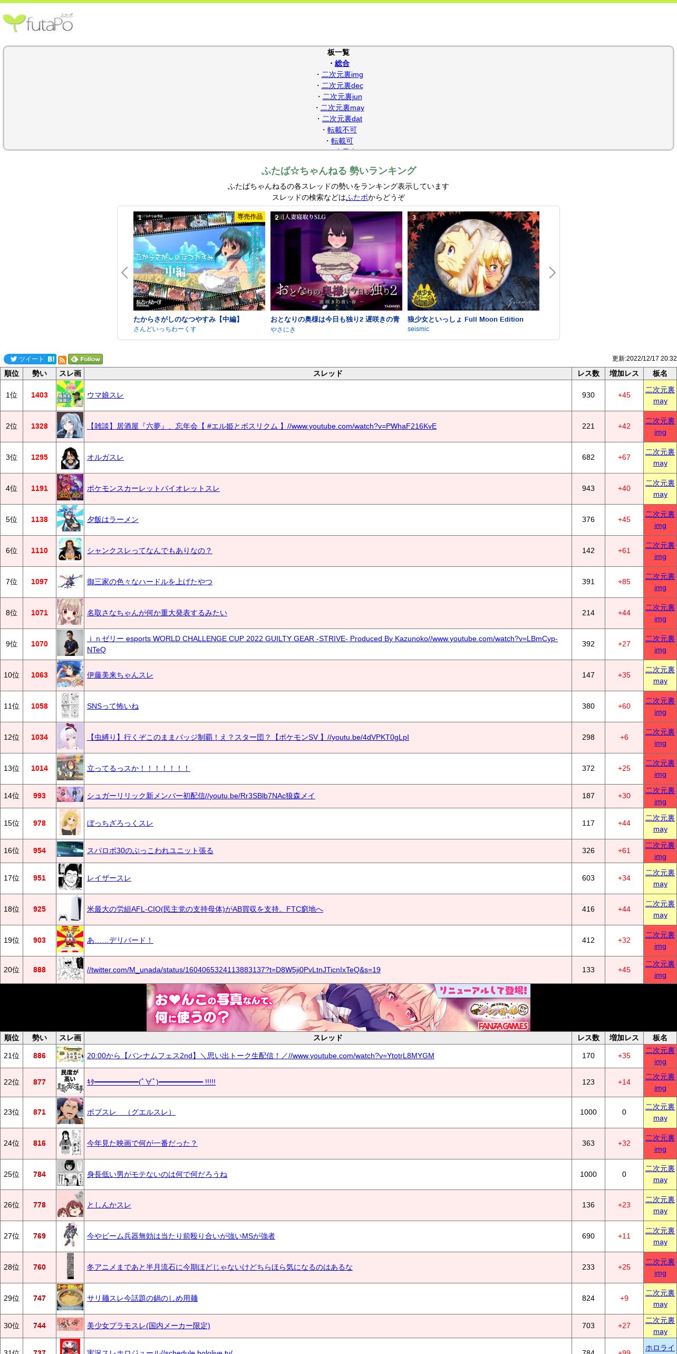Follow the ふたポ search link
This screenshot has height=1354, width=677.
357,197
